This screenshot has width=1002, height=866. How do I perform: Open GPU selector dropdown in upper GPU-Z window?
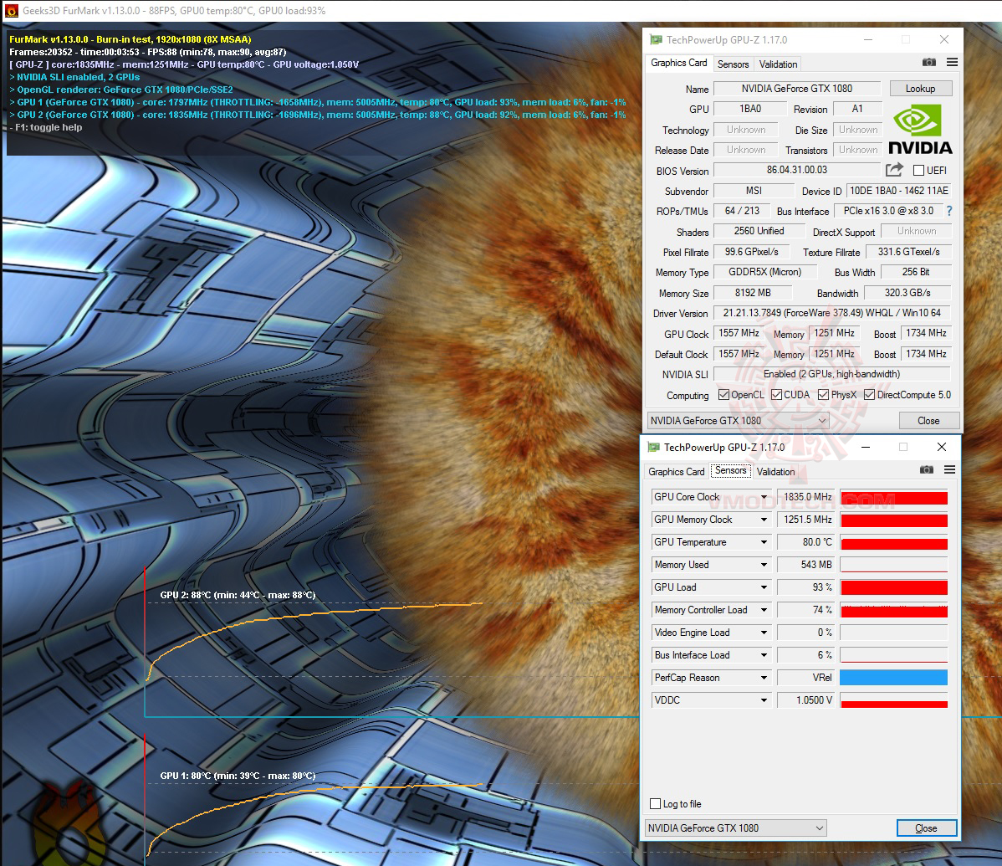(x=738, y=421)
